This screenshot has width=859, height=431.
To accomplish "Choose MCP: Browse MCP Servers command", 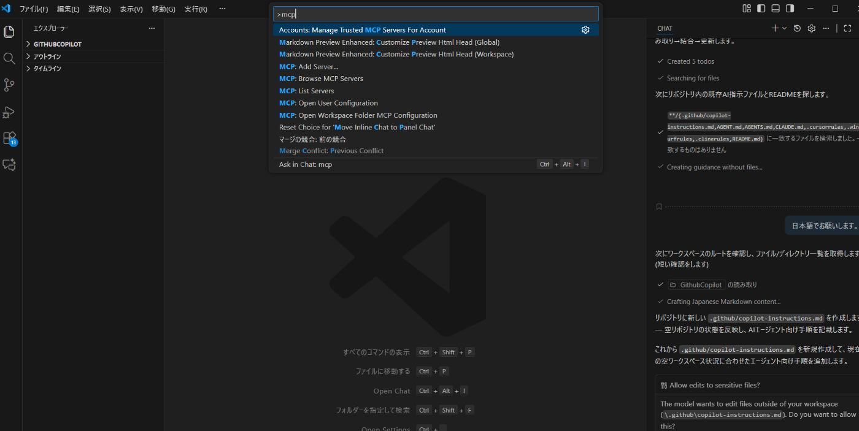I will coord(436,78).
